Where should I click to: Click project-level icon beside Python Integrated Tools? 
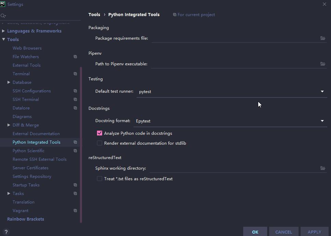75,142
